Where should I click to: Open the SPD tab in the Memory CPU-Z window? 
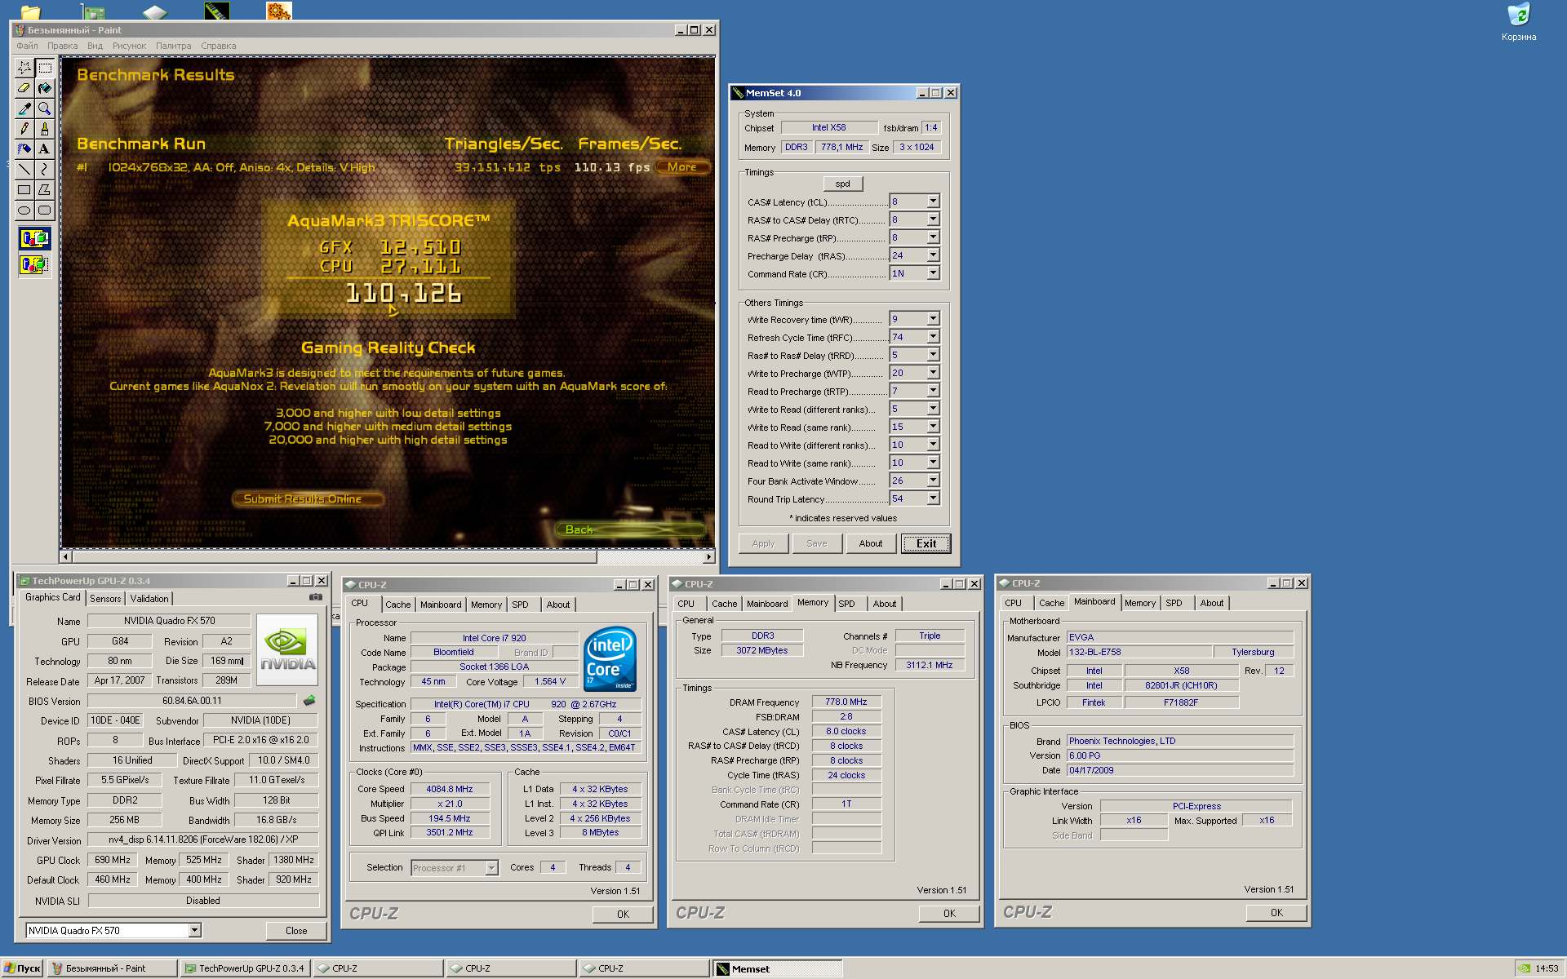coord(846,604)
